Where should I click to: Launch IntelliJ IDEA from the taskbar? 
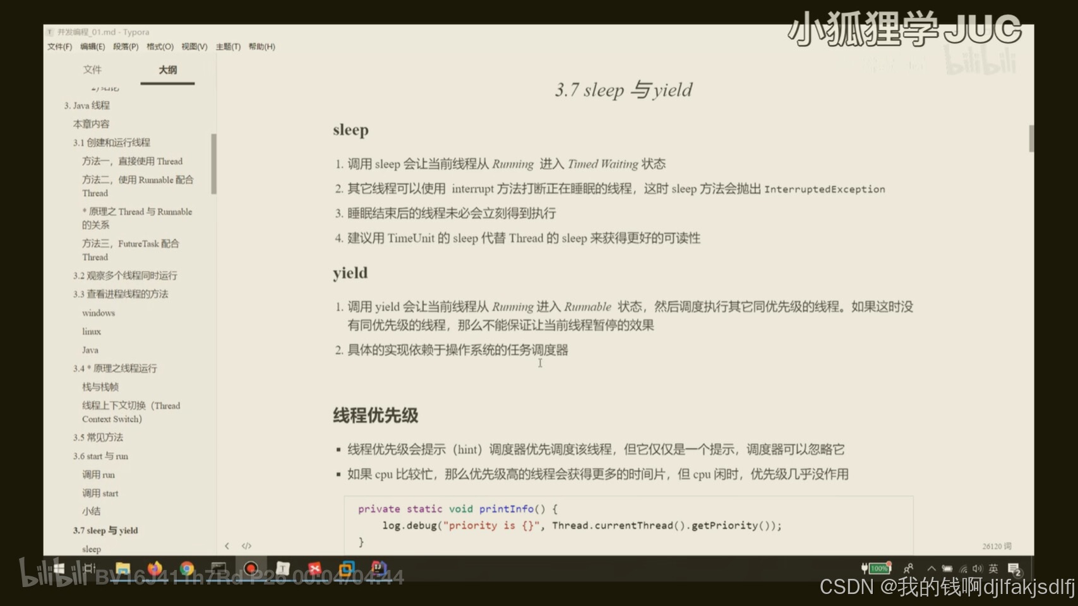pos(378,569)
